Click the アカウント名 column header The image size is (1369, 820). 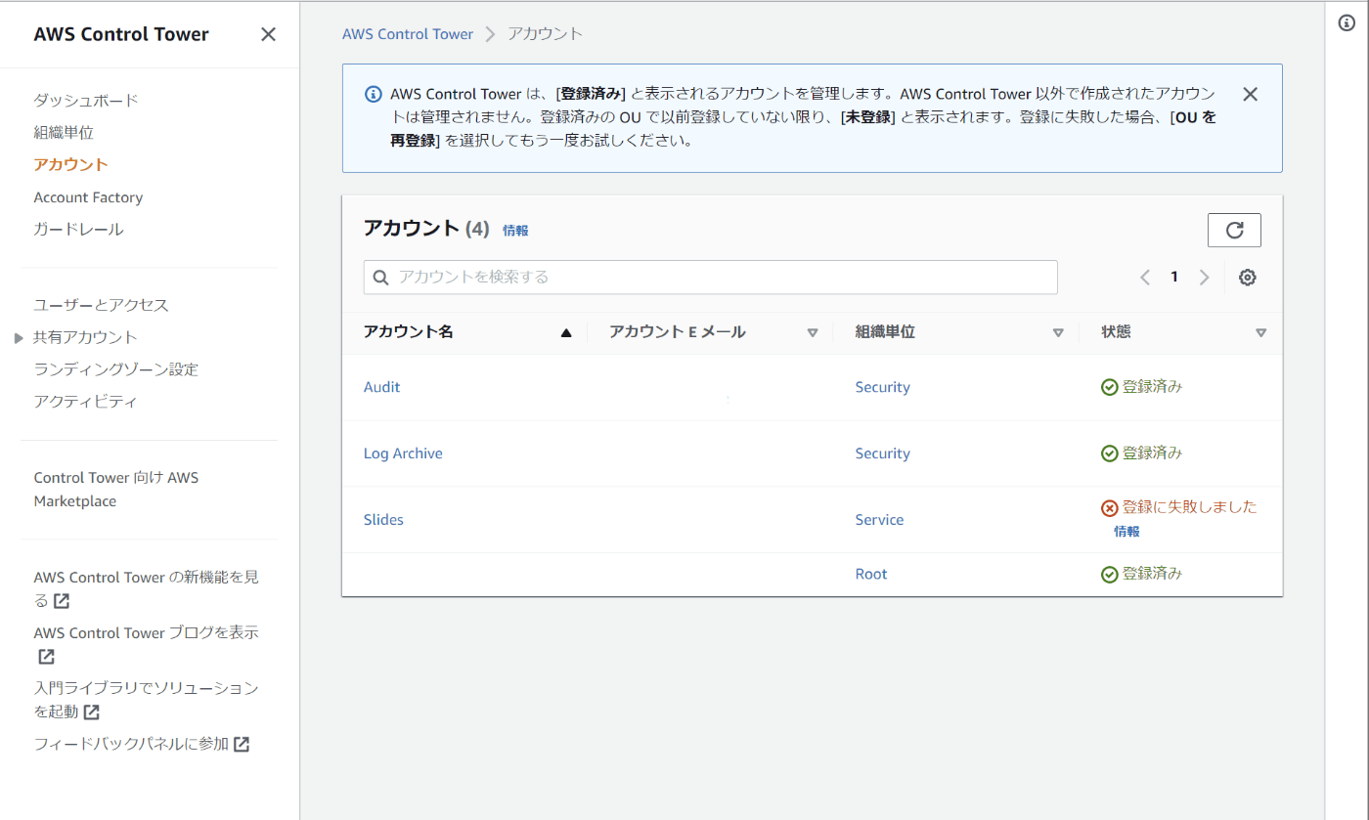408,332
